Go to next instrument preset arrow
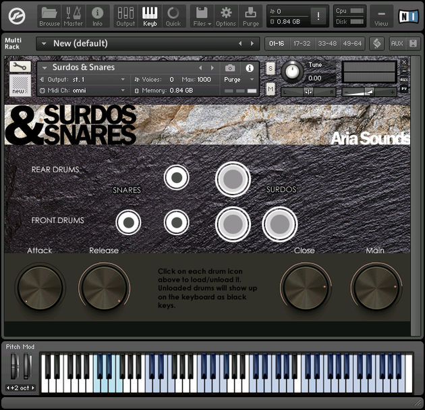This screenshot has width=425, height=410. click(x=213, y=68)
